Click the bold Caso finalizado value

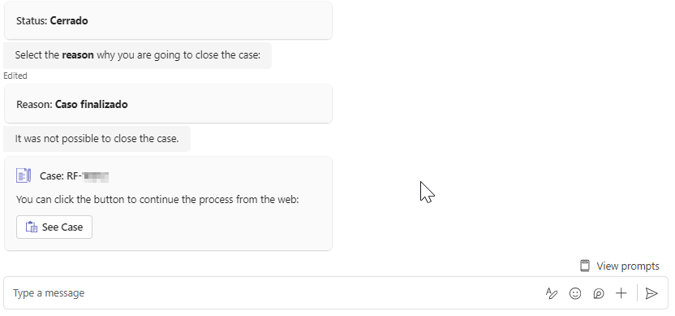tap(91, 104)
